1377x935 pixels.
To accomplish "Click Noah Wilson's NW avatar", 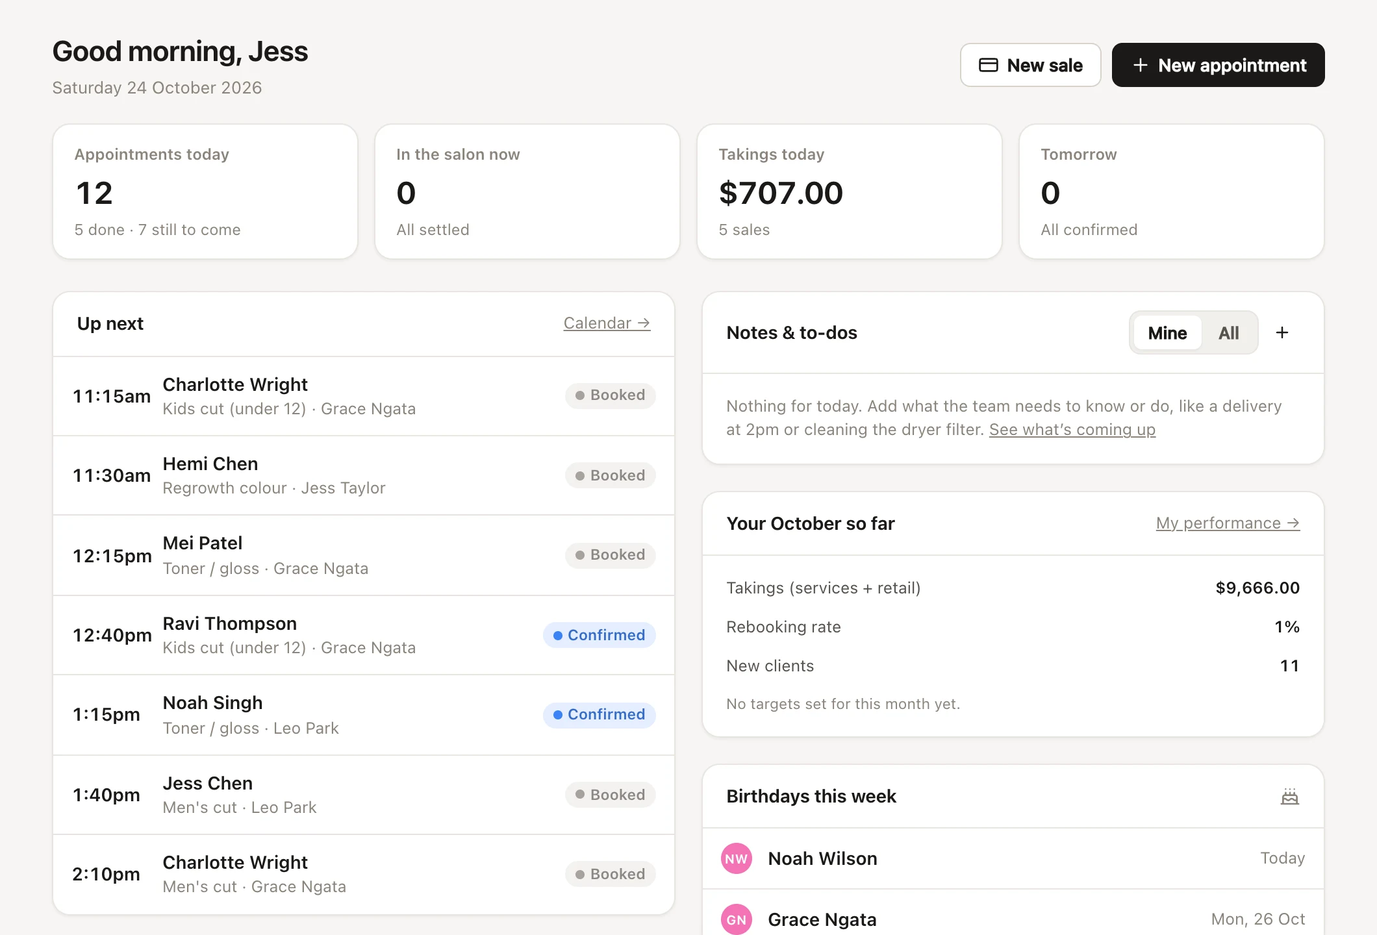I will coord(737,858).
